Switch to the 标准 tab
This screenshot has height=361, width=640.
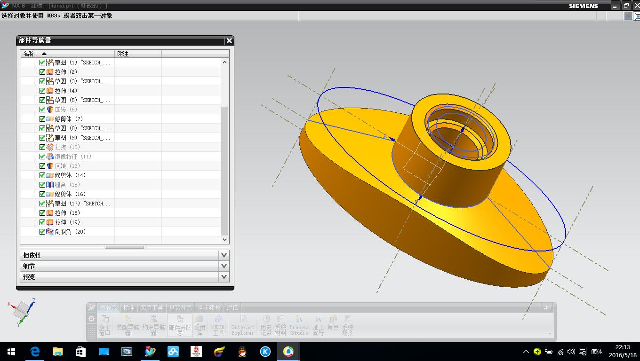(x=129, y=307)
